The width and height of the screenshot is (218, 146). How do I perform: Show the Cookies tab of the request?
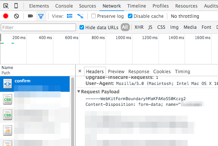tap(162, 71)
